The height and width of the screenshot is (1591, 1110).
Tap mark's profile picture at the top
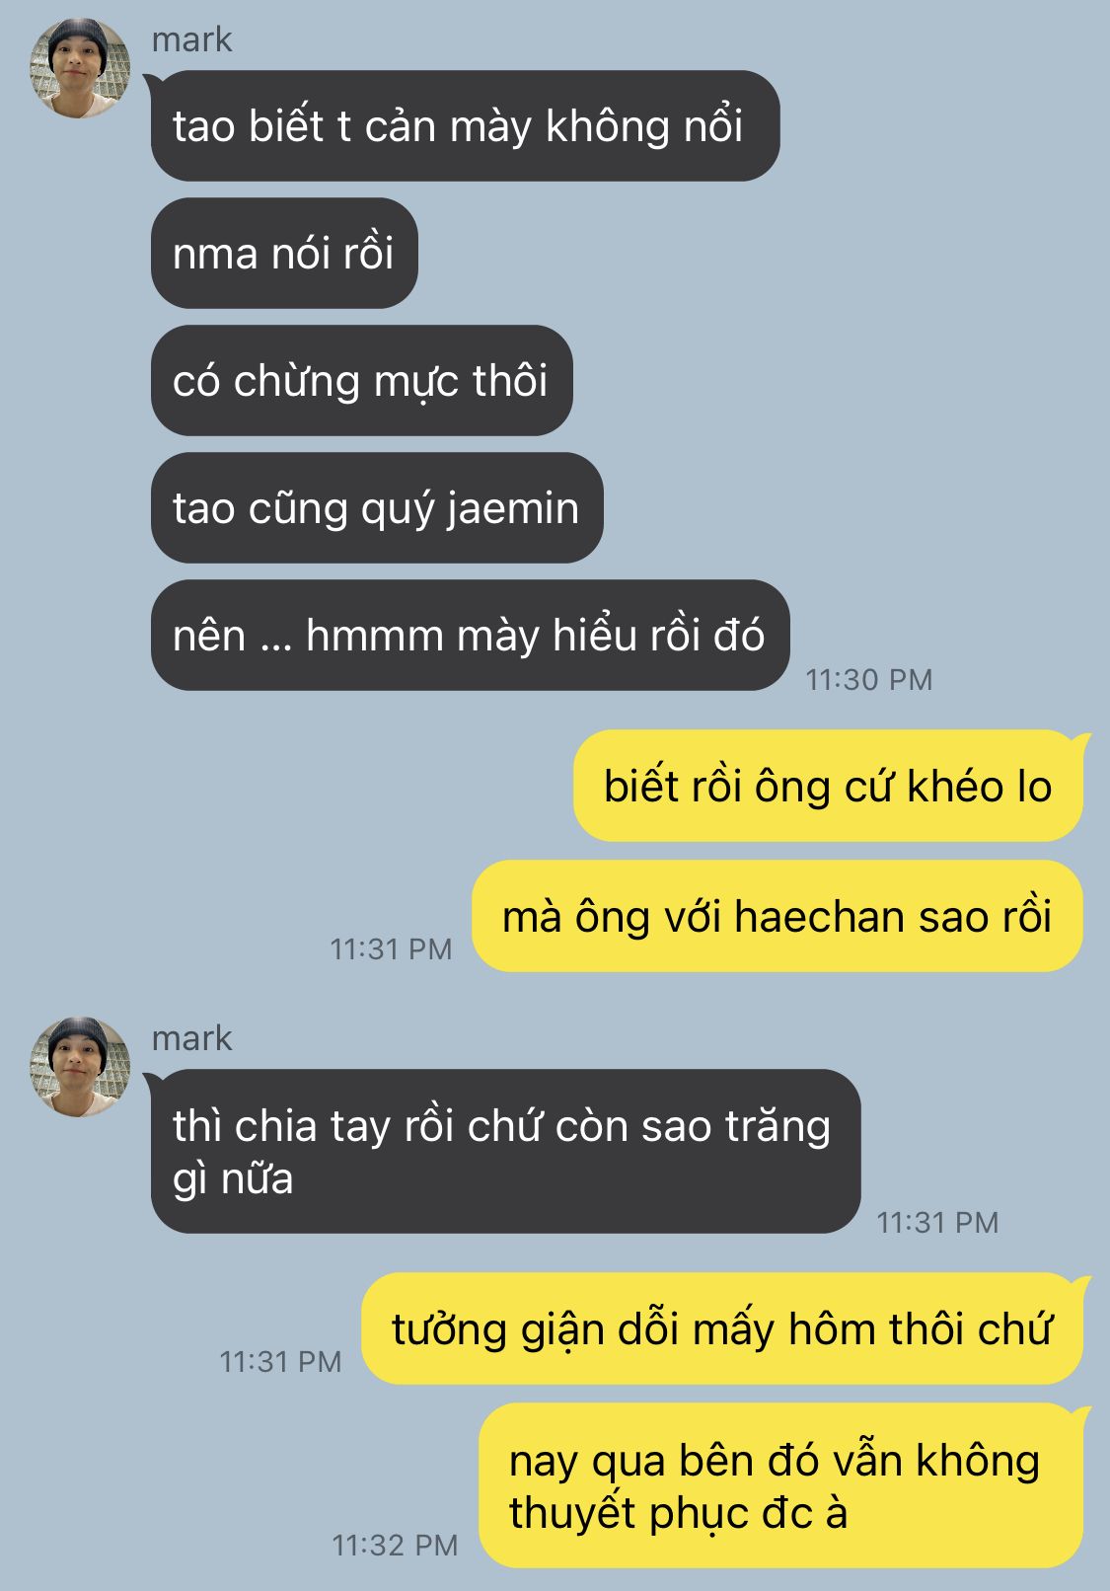(x=80, y=68)
